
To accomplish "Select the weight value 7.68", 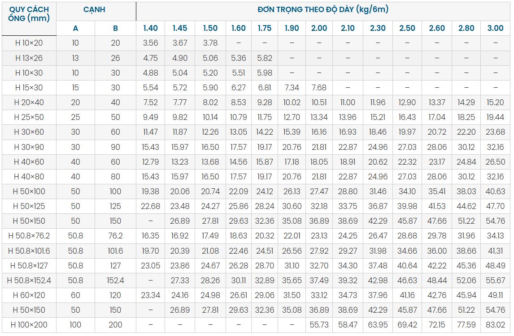I will tap(319, 88).
